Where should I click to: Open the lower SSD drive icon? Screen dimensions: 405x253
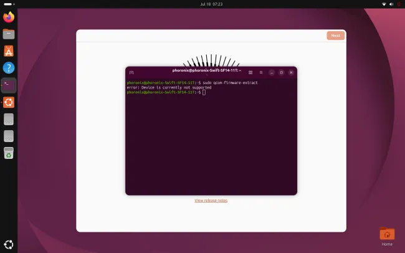(9, 136)
